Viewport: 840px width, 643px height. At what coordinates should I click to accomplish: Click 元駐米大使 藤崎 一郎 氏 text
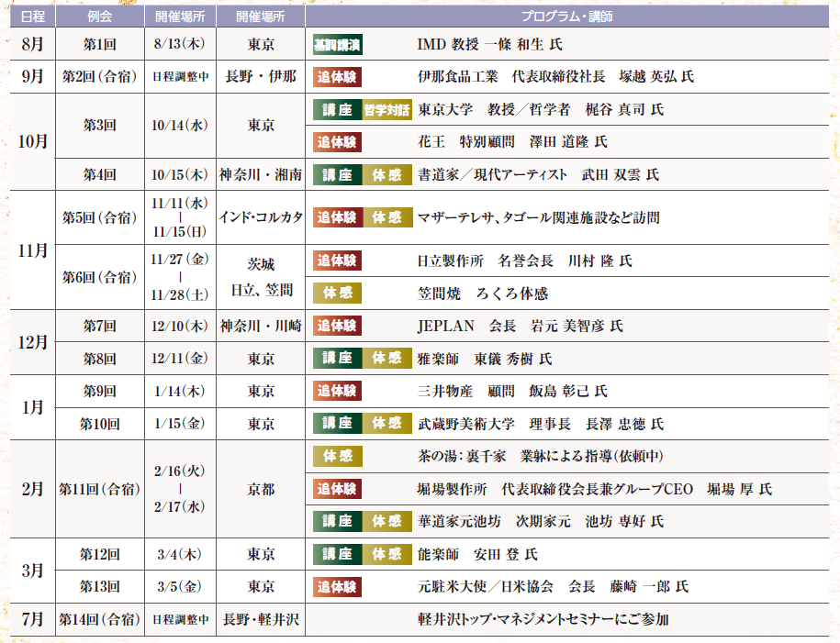[x=553, y=587]
